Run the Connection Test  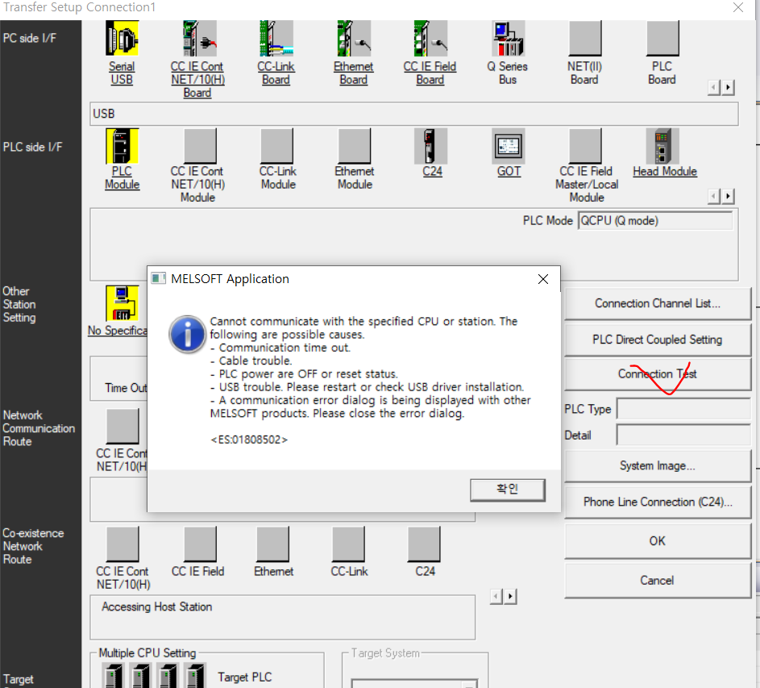[658, 374]
